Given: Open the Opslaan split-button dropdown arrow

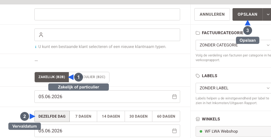Looking at the screenshot, I should pyautogui.click(x=268, y=14).
